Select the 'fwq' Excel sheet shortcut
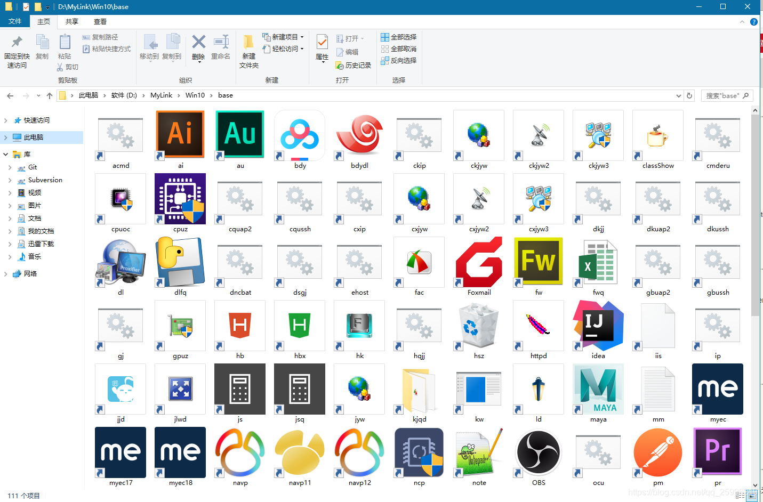Image resolution: width=763 pixels, height=502 pixels. pos(598,262)
